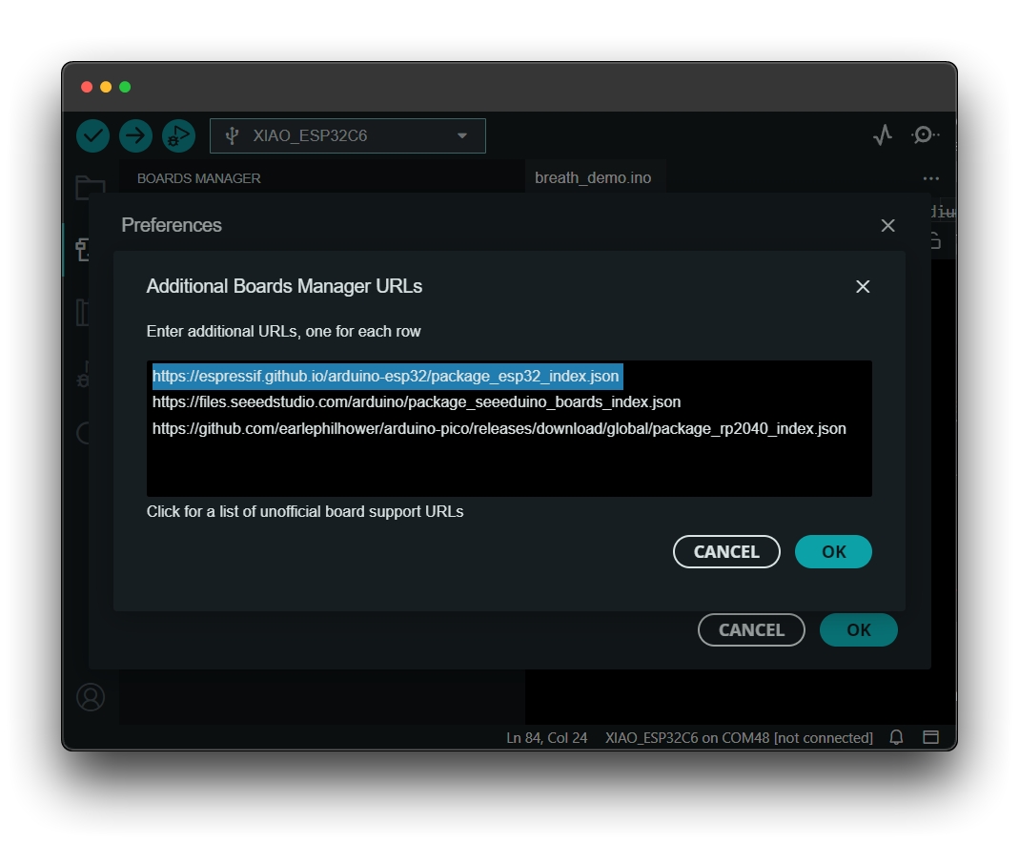Click the Ln 84, Col 24 status entry
Image resolution: width=1019 pixels, height=843 pixels.
(x=546, y=738)
